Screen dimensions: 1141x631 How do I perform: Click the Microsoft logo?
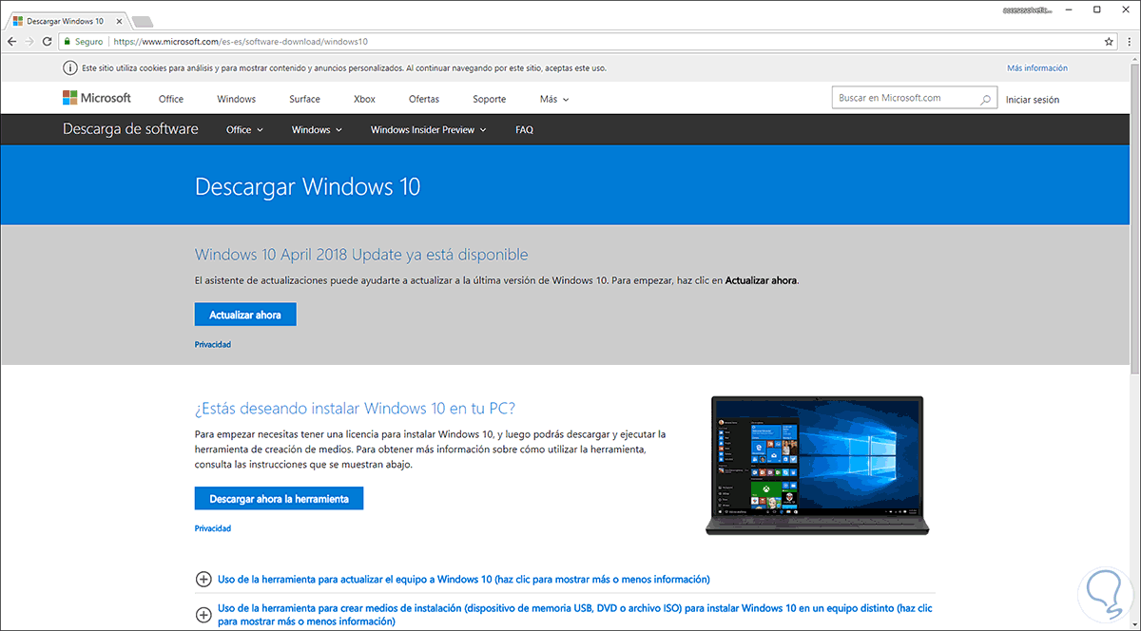tap(96, 98)
